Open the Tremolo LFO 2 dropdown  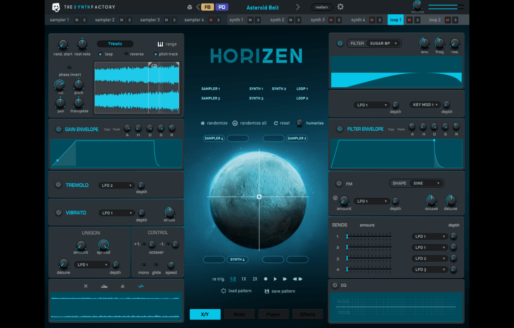(117, 185)
